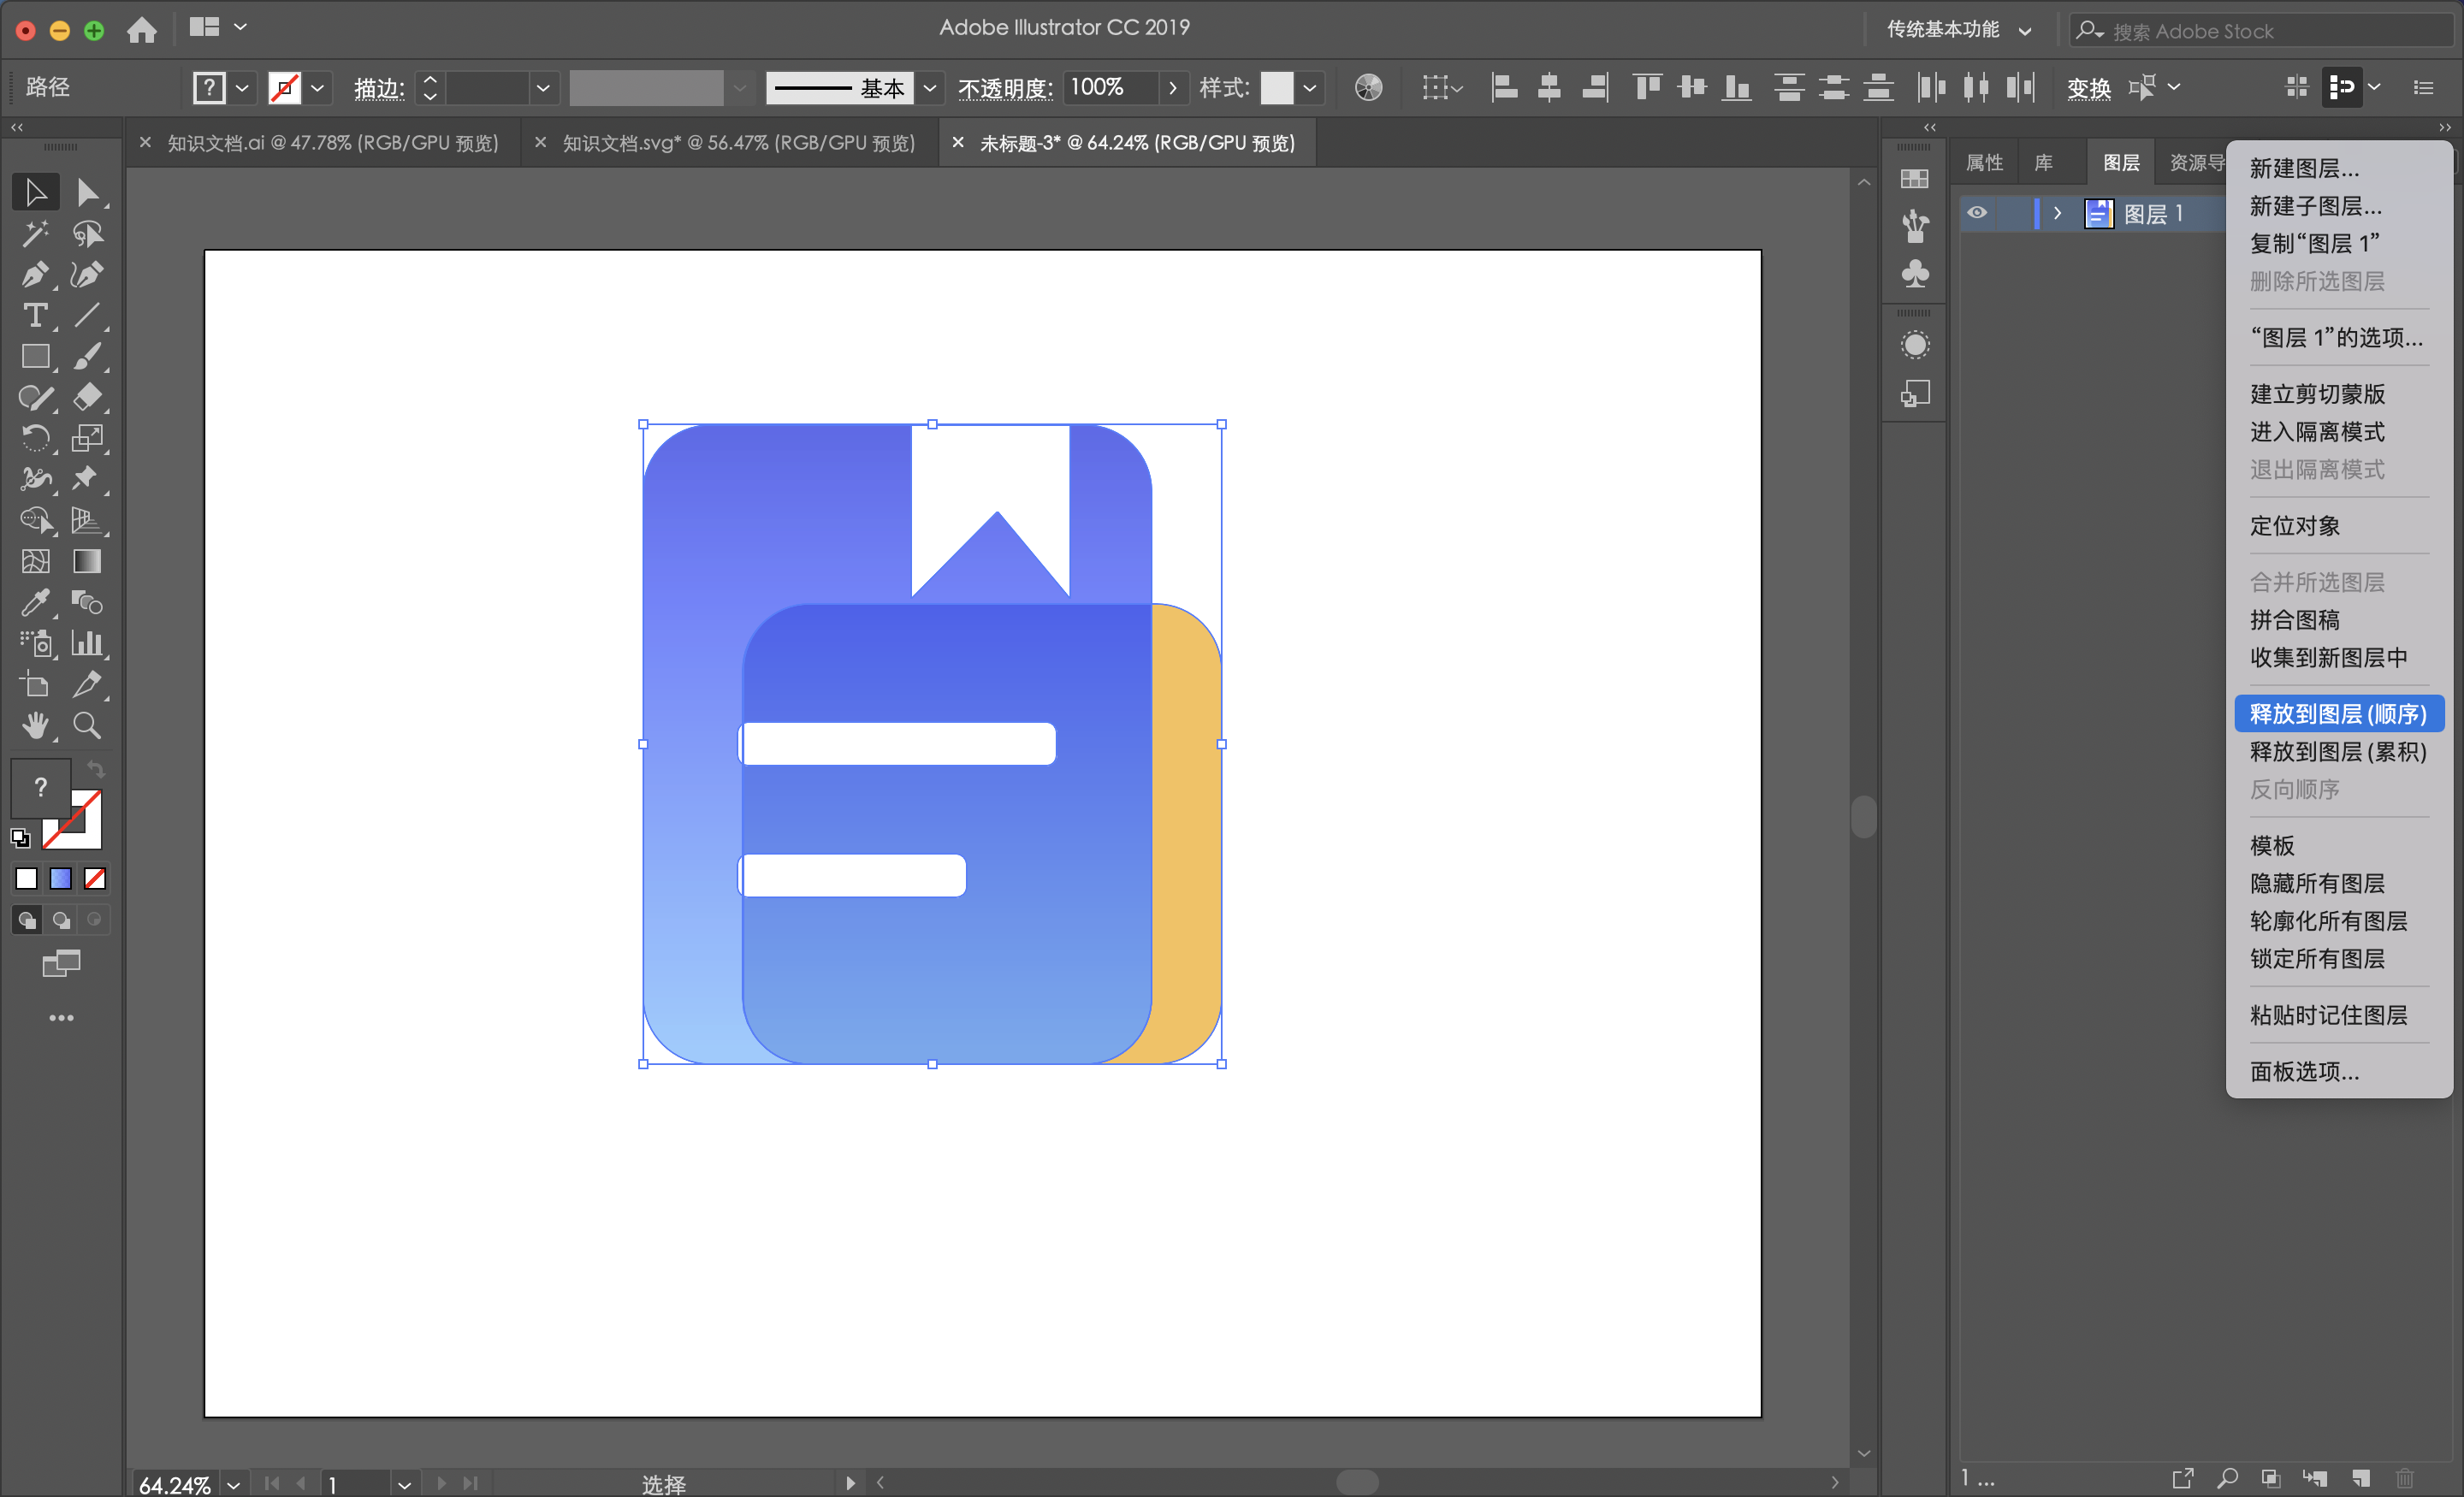
Task: Open the 样式 graphic style dropdown
Action: point(1309,88)
